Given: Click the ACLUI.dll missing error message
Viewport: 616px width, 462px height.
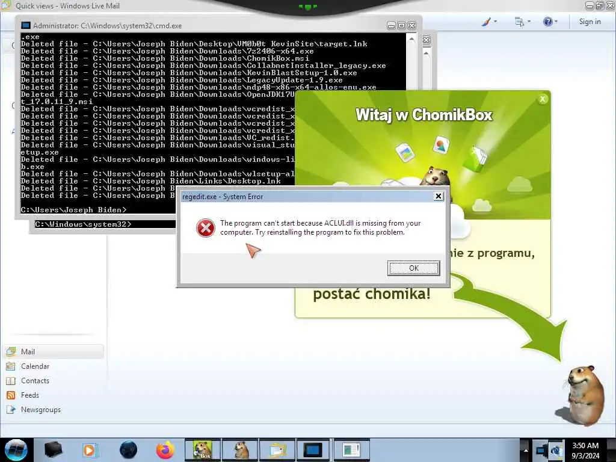Looking at the screenshot, I should (320, 227).
